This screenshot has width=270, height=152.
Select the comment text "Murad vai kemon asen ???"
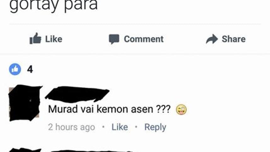click(x=109, y=109)
